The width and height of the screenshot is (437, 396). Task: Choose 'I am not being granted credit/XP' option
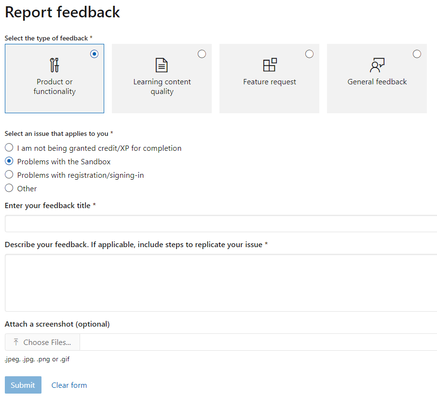(9, 148)
